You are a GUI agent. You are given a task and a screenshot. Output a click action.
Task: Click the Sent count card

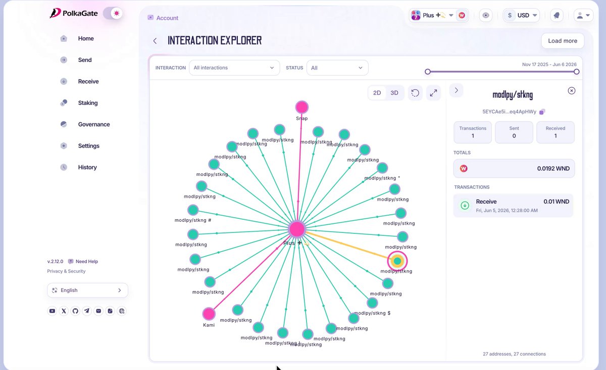click(514, 132)
